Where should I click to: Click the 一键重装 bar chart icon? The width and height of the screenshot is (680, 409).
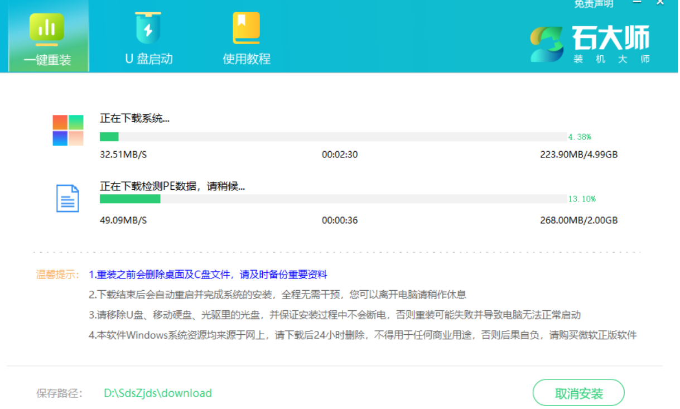tap(47, 29)
